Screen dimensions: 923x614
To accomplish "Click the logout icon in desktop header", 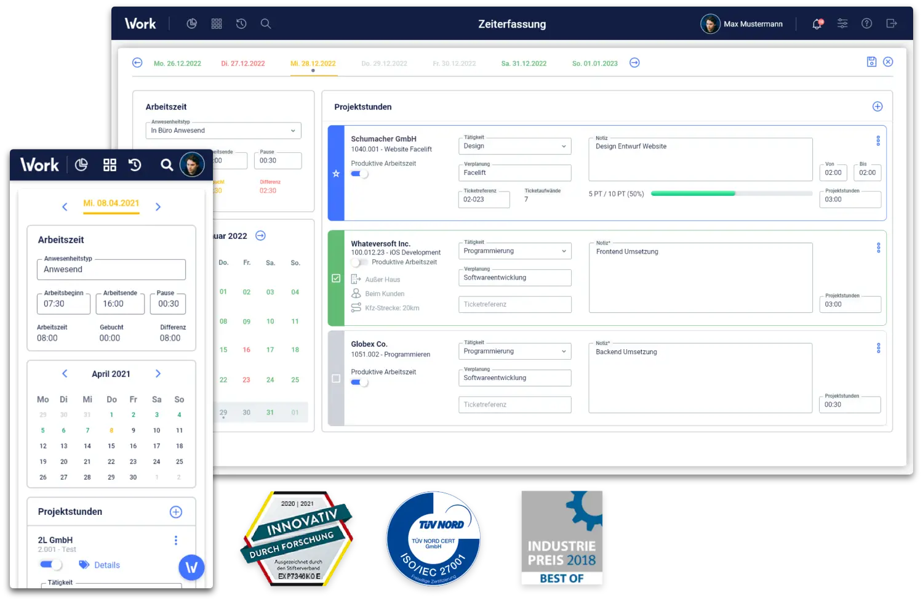I will coord(892,23).
